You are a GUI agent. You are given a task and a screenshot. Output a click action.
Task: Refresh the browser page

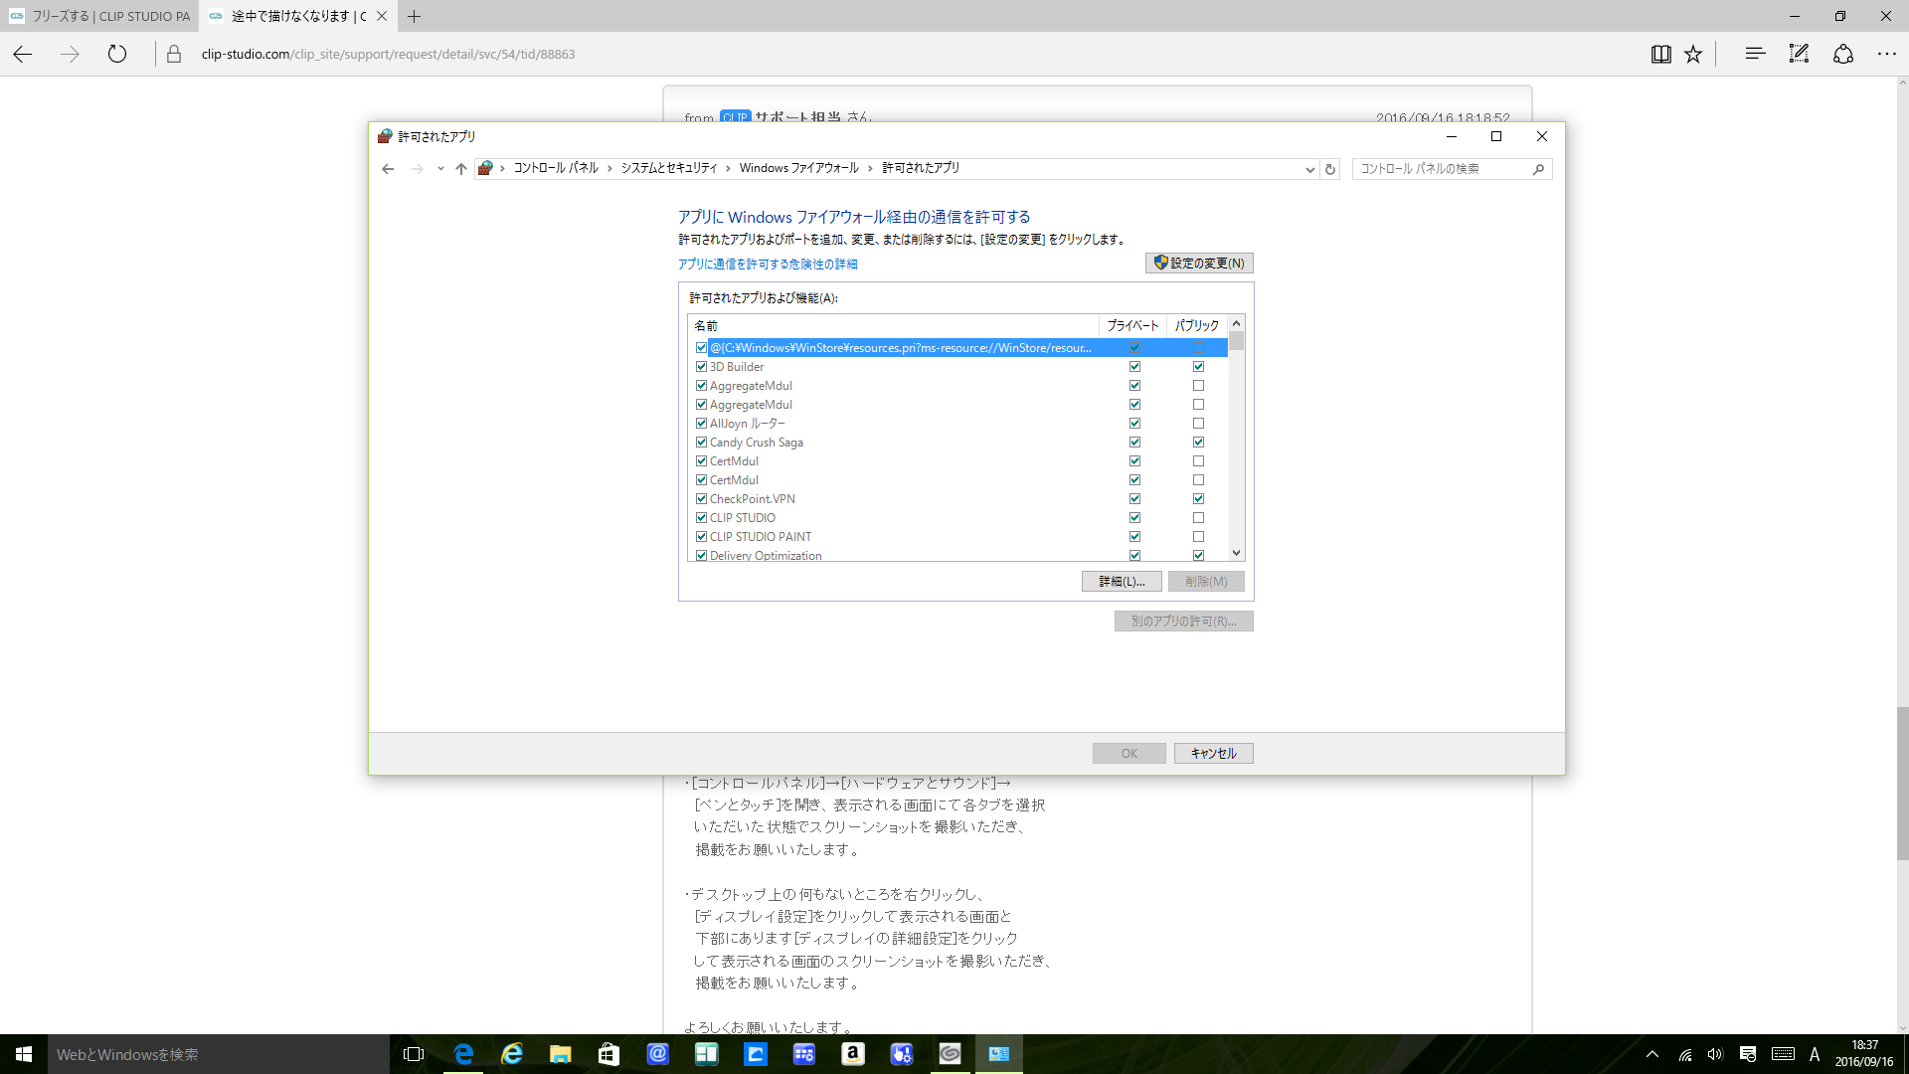(x=117, y=55)
